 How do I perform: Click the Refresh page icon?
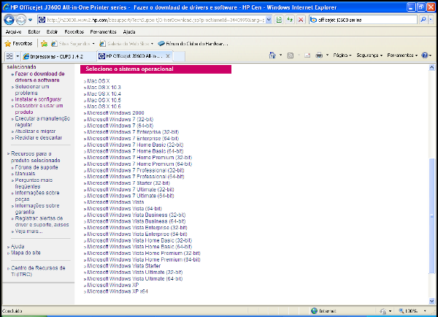point(290,20)
